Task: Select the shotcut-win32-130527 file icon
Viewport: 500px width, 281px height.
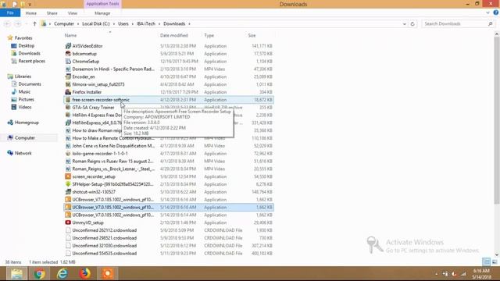Action: 68,192
